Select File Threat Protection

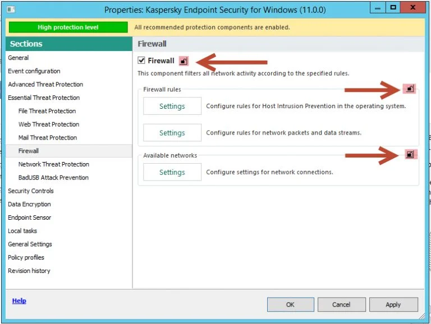click(x=68, y=111)
